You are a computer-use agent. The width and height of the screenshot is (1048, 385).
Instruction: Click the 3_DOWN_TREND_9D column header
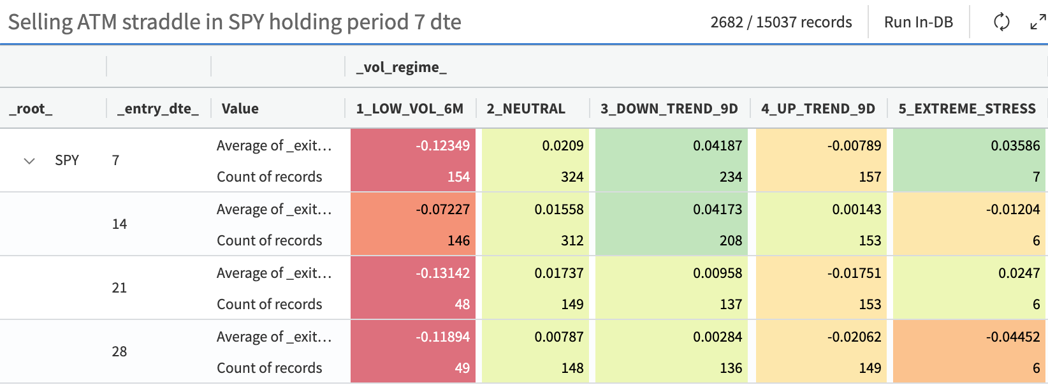coord(669,108)
